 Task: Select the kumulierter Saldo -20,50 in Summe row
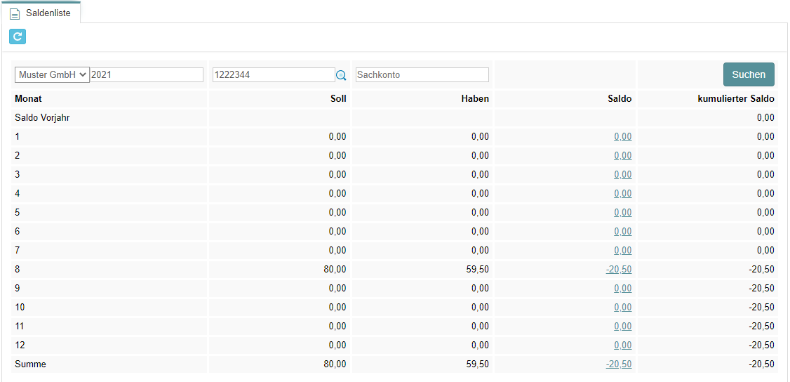pos(761,364)
